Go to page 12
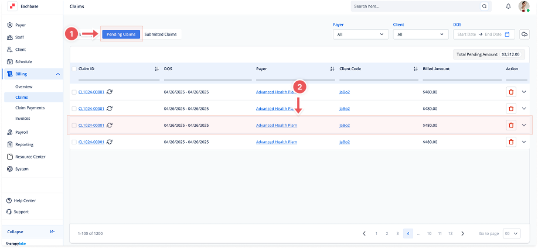This screenshot has height=249, width=538. point(451,234)
